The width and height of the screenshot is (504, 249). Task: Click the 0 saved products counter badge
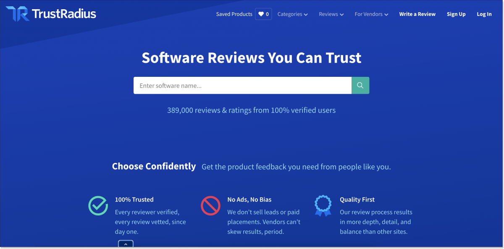click(267, 13)
